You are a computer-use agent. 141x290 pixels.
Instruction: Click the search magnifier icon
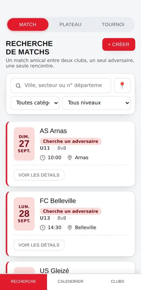(x=18, y=86)
